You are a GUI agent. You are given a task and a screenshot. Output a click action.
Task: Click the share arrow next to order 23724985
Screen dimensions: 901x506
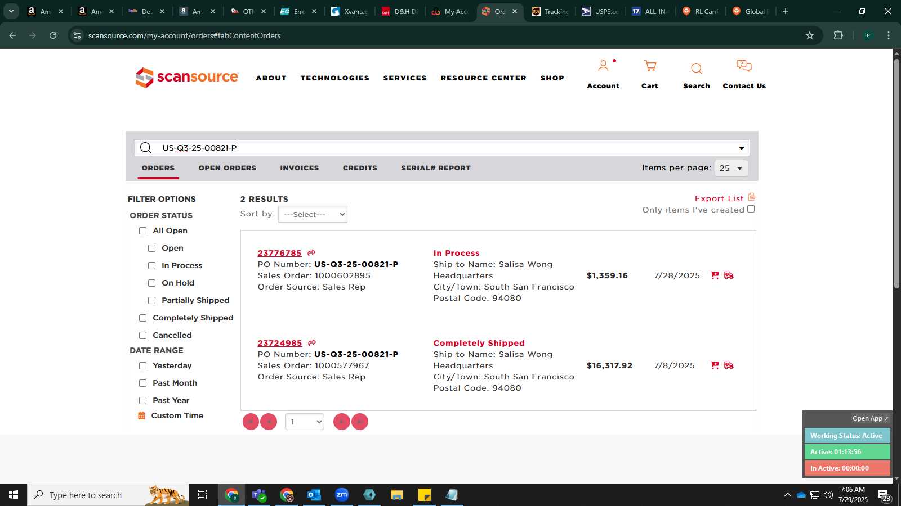pyautogui.click(x=312, y=343)
